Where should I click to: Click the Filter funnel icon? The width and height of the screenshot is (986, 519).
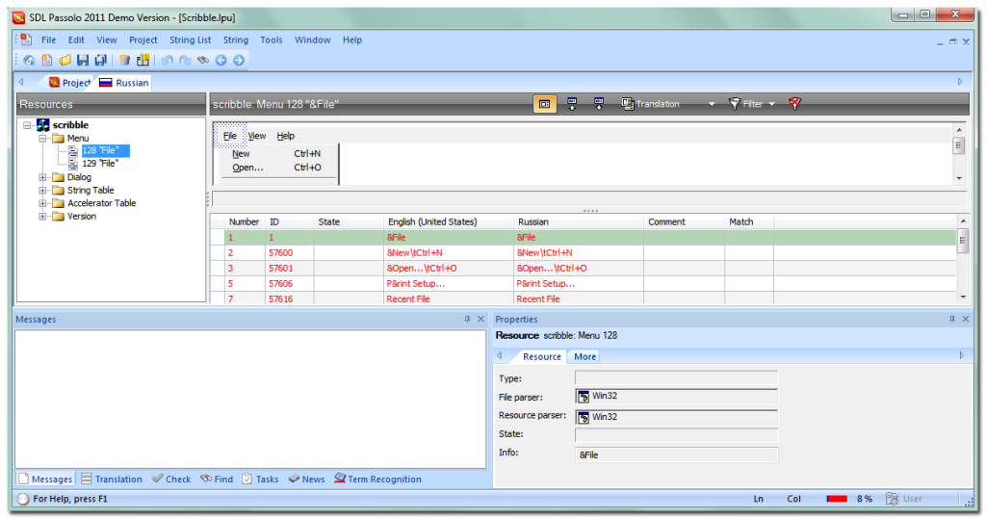point(734,104)
